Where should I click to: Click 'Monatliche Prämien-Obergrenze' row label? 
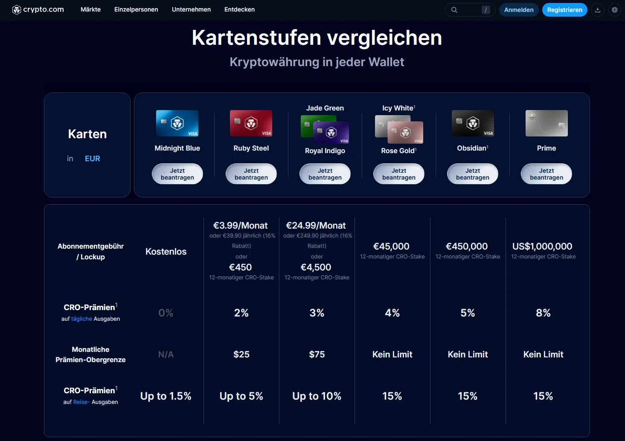pos(90,354)
